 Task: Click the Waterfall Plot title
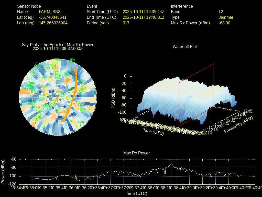tap(185, 47)
